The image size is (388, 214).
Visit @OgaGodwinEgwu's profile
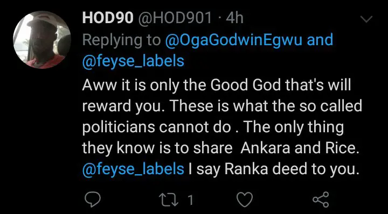233,40
